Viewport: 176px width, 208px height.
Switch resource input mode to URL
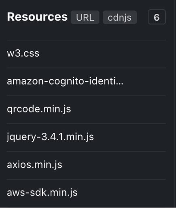point(85,17)
